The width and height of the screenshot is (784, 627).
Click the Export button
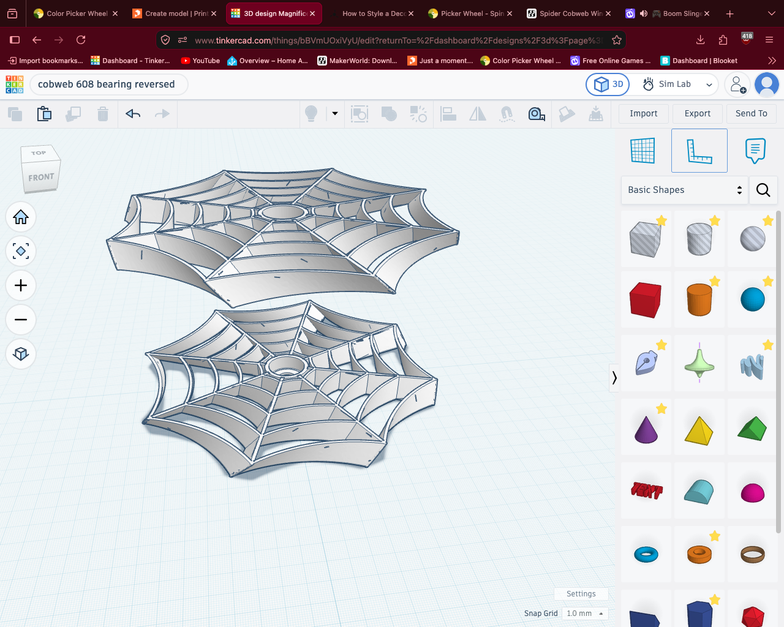[697, 114]
